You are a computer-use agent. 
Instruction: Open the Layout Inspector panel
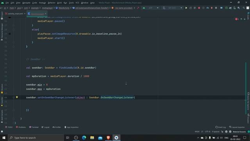tap(237, 127)
